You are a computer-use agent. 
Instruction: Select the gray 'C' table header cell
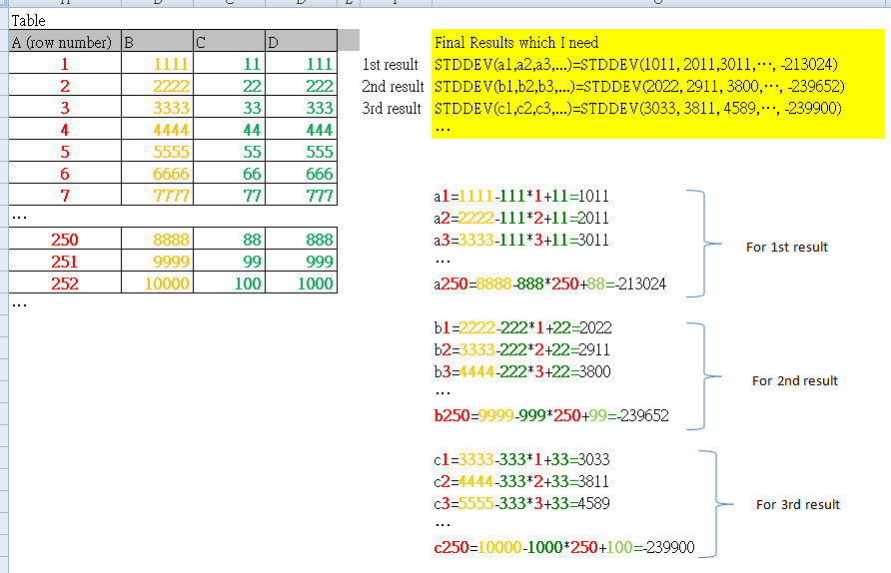tap(228, 42)
